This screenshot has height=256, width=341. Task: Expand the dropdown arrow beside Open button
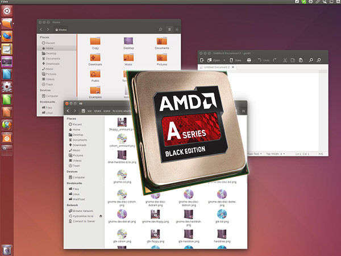(x=223, y=60)
